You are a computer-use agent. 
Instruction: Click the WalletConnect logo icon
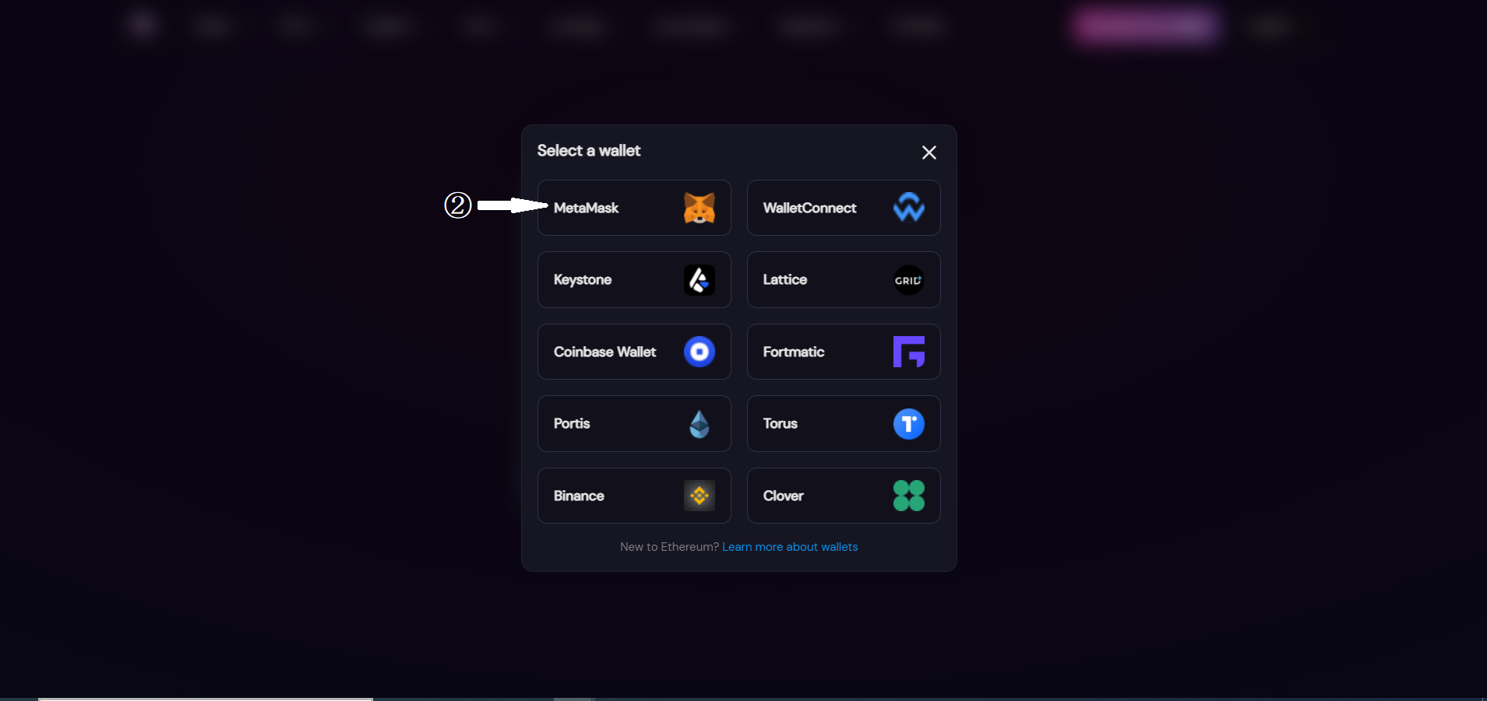(908, 208)
